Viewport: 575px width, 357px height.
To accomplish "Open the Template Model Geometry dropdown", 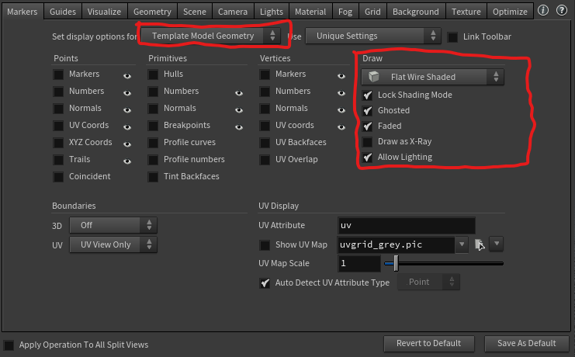I will coord(211,36).
